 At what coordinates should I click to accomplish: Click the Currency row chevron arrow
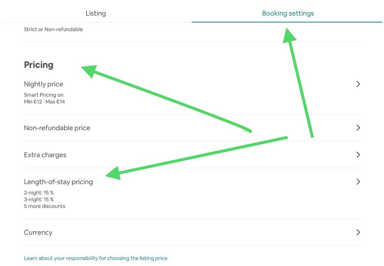[358, 232]
